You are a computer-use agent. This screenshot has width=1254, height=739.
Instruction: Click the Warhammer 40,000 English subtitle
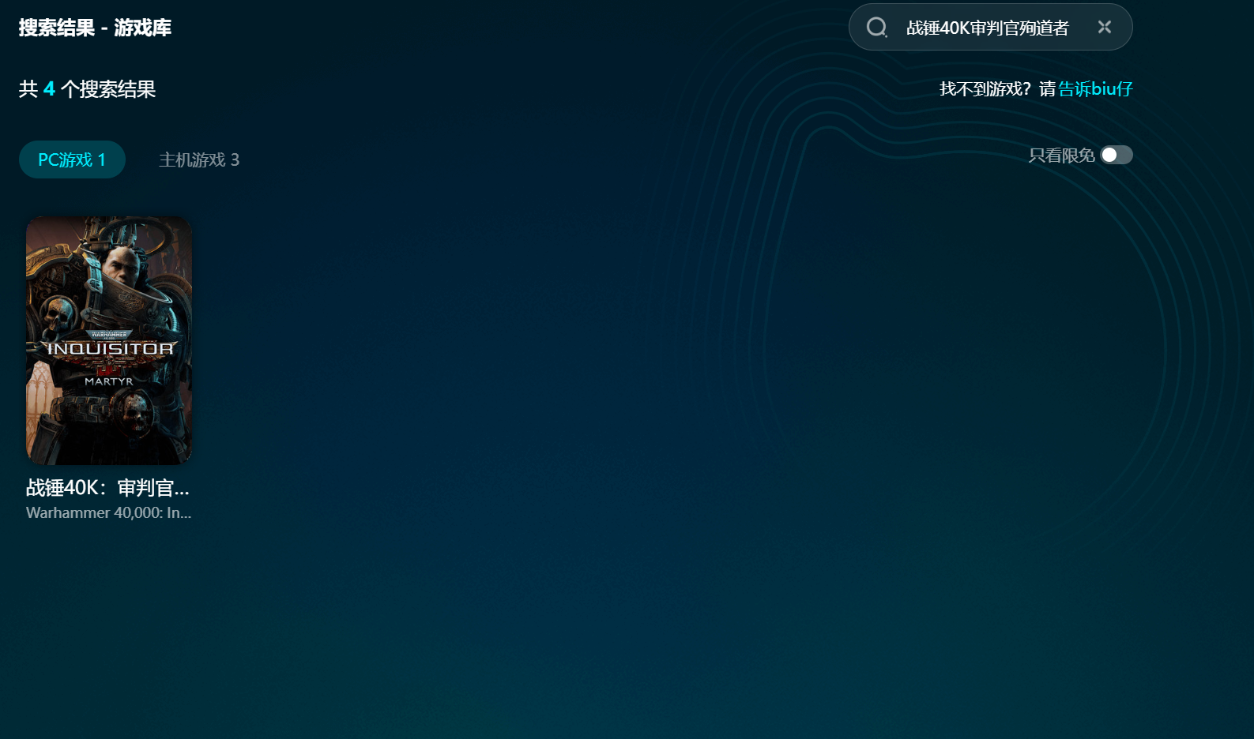pyautogui.click(x=108, y=512)
